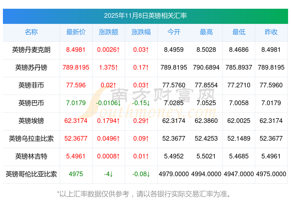The width and height of the screenshot is (291, 203).
Task: Select opening value 5.4952
Action: (x=174, y=156)
